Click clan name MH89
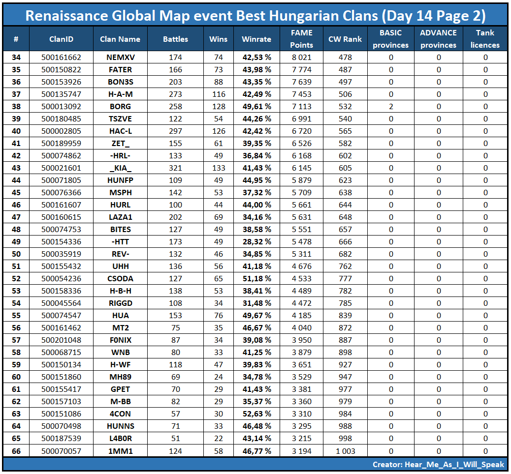This screenshot has height=474, width=511. (121, 377)
